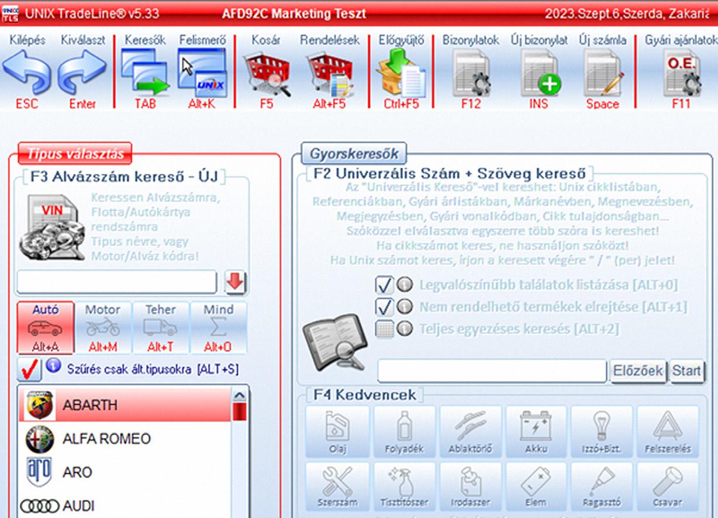Screen dimensions: 718x518
Task: Open the Keresők windows icon
Action: (145, 73)
